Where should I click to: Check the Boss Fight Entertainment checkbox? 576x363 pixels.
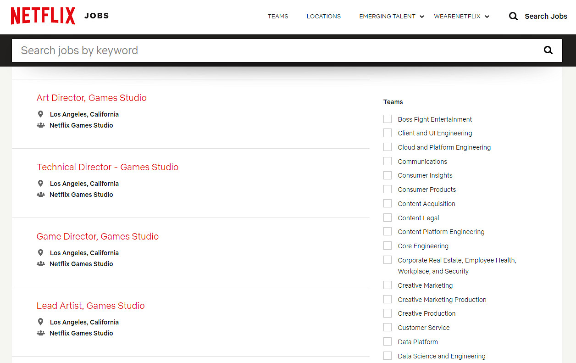tap(388, 119)
